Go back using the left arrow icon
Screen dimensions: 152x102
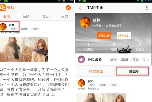tap(80, 8)
